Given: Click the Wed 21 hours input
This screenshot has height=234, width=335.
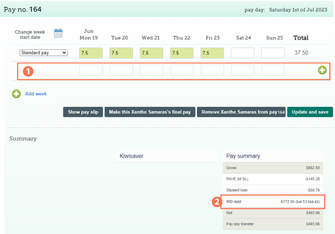Looking at the screenshot, I should [x=151, y=53].
